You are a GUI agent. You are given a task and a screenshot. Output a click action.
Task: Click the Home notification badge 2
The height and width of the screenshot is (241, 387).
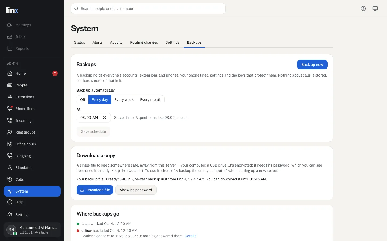click(55, 73)
